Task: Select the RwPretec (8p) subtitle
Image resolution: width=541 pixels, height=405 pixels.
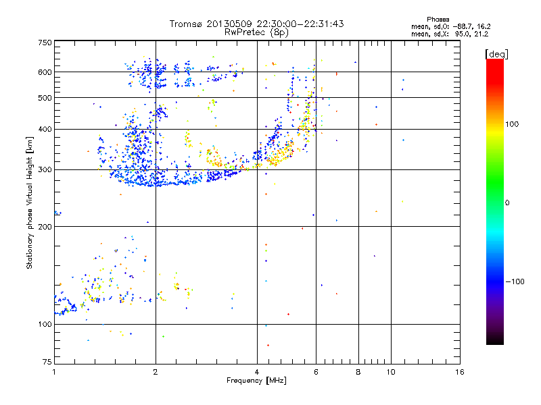Action: [x=256, y=32]
